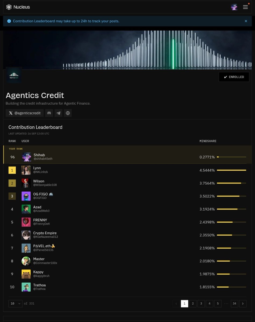Click the name Trathoa
The image size is (255, 322).
point(39,285)
